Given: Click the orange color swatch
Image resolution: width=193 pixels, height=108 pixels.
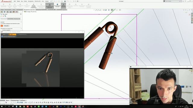Looking at the screenshot, I should pyautogui.click(x=2, y=26).
